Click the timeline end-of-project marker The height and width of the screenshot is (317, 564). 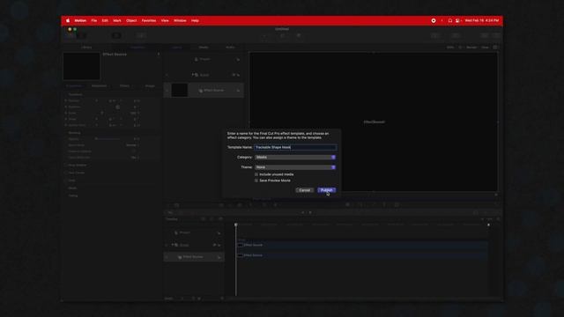(488, 225)
